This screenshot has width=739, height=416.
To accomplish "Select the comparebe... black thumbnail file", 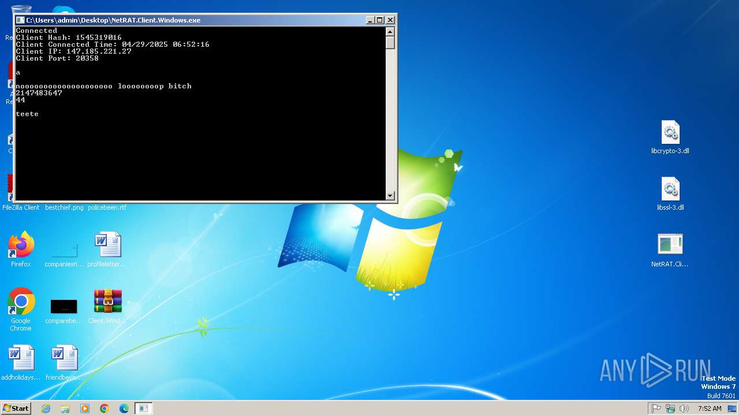I will (64, 310).
